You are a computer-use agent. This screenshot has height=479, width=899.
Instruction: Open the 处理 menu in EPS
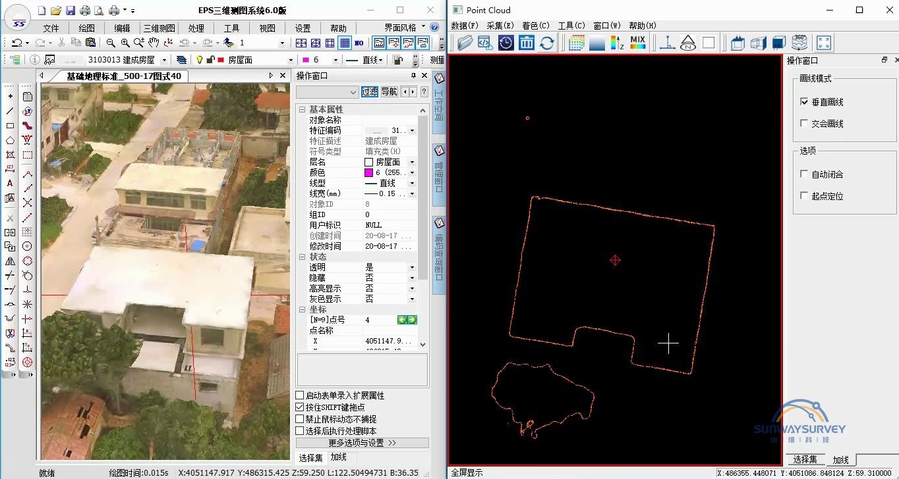click(x=196, y=28)
